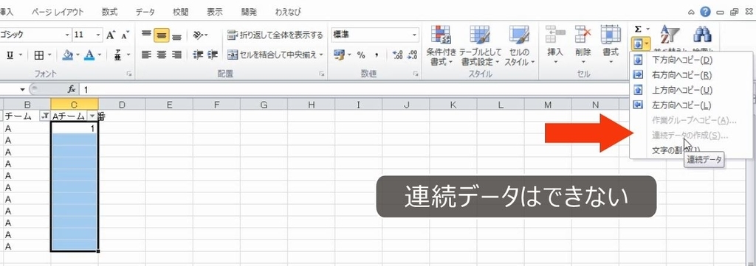The width and height of the screenshot is (756, 266).
Task: Toggle underline formatting
Action: coord(10,55)
